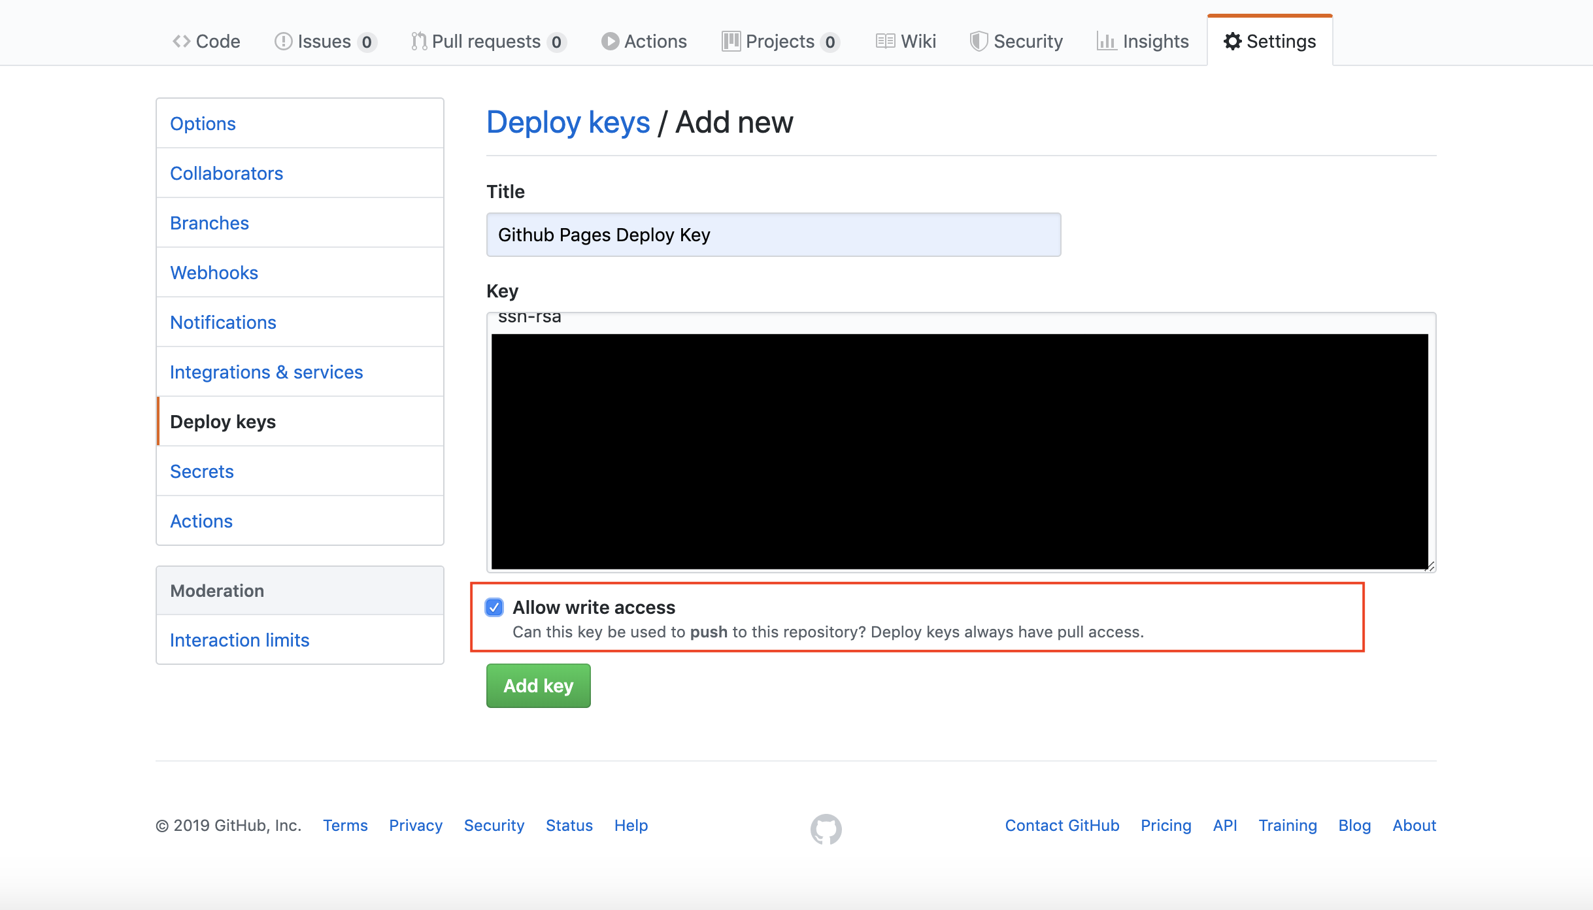
Task: Click the Add new heading text
Action: pos(734,122)
